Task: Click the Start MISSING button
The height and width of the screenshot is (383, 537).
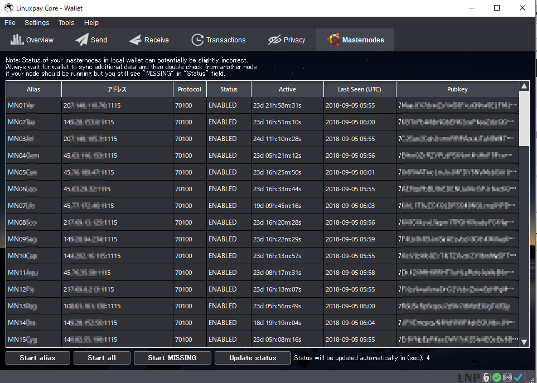Action: (x=172, y=358)
